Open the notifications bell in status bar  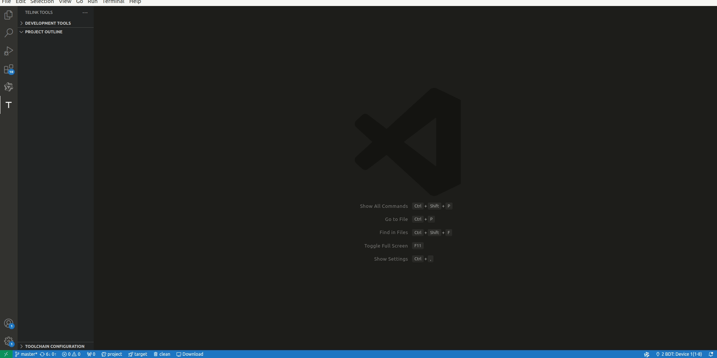[711, 354]
